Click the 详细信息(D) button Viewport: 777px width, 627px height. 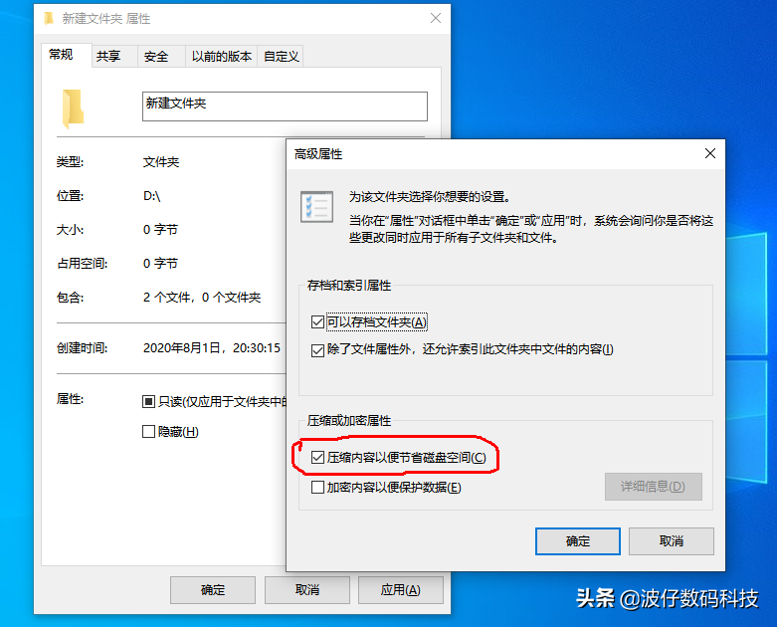653,487
